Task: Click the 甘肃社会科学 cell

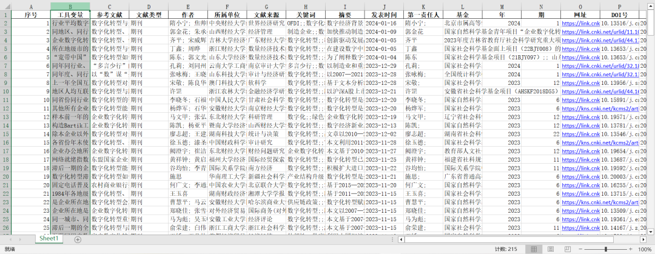Action: point(266,100)
